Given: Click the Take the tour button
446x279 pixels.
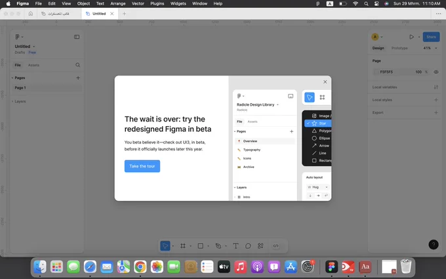Looking at the screenshot, I should [x=142, y=166].
